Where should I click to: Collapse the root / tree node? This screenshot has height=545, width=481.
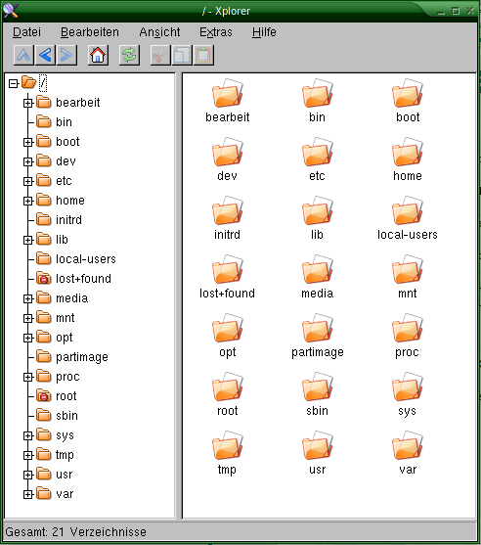(x=13, y=83)
